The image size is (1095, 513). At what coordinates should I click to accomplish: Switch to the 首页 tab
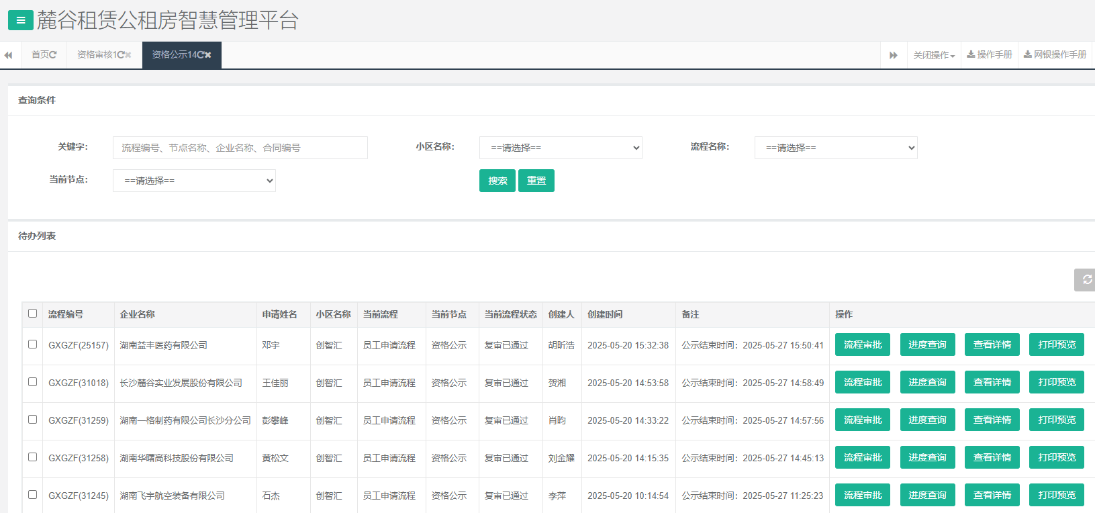click(44, 55)
